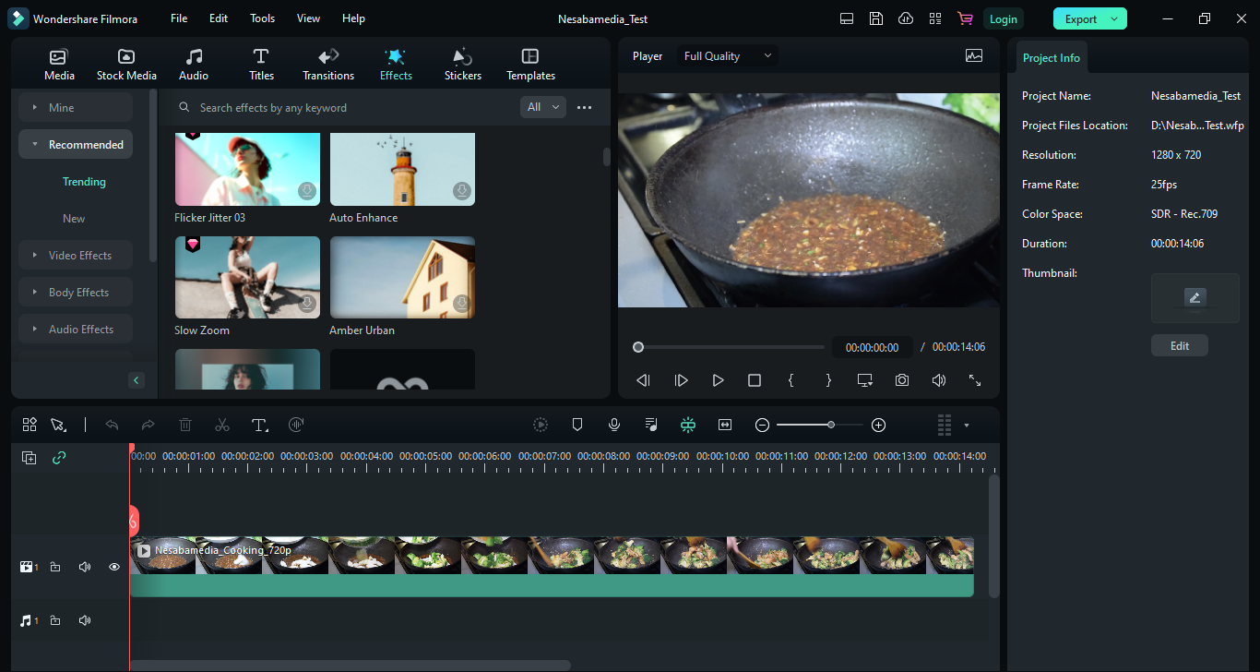Open the All filter dropdown

542,107
